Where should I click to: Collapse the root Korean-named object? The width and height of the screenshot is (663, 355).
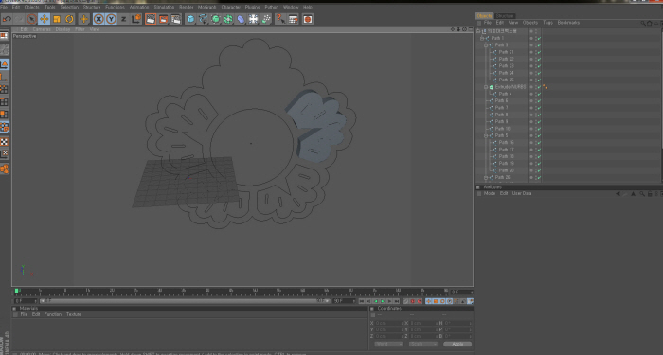click(478, 31)
